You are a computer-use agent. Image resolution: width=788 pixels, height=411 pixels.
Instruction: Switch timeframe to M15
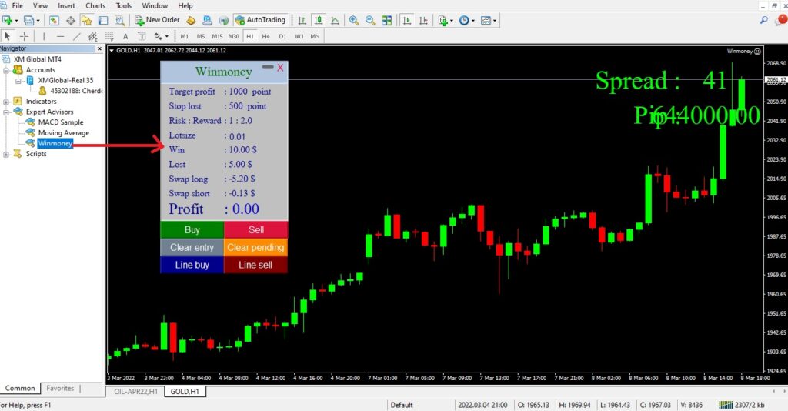(217, 36)
